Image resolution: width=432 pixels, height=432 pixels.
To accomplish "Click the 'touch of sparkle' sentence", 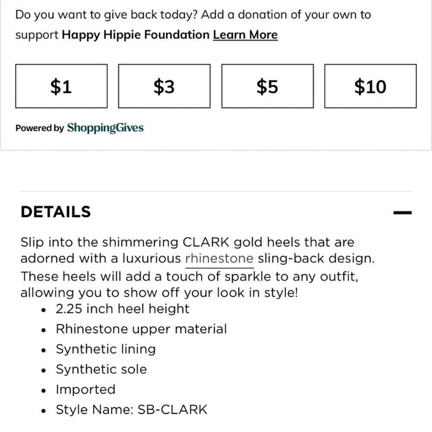I will (189, 284).
